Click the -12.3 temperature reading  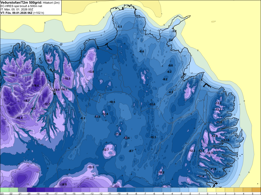(x=192, y=151)
